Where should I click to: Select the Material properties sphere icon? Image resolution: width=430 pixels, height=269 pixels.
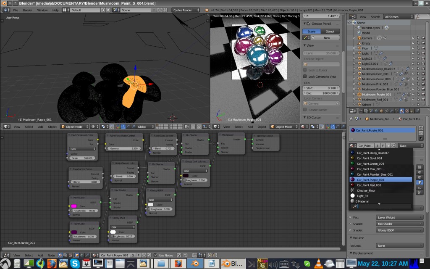[x=401, y=111]
